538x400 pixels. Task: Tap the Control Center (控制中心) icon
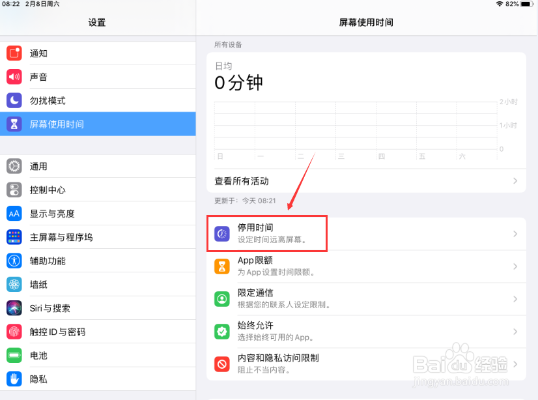[14, 190]
